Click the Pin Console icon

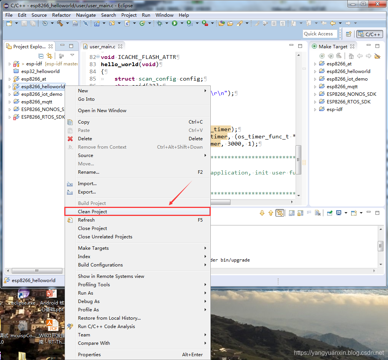[329, 213]
